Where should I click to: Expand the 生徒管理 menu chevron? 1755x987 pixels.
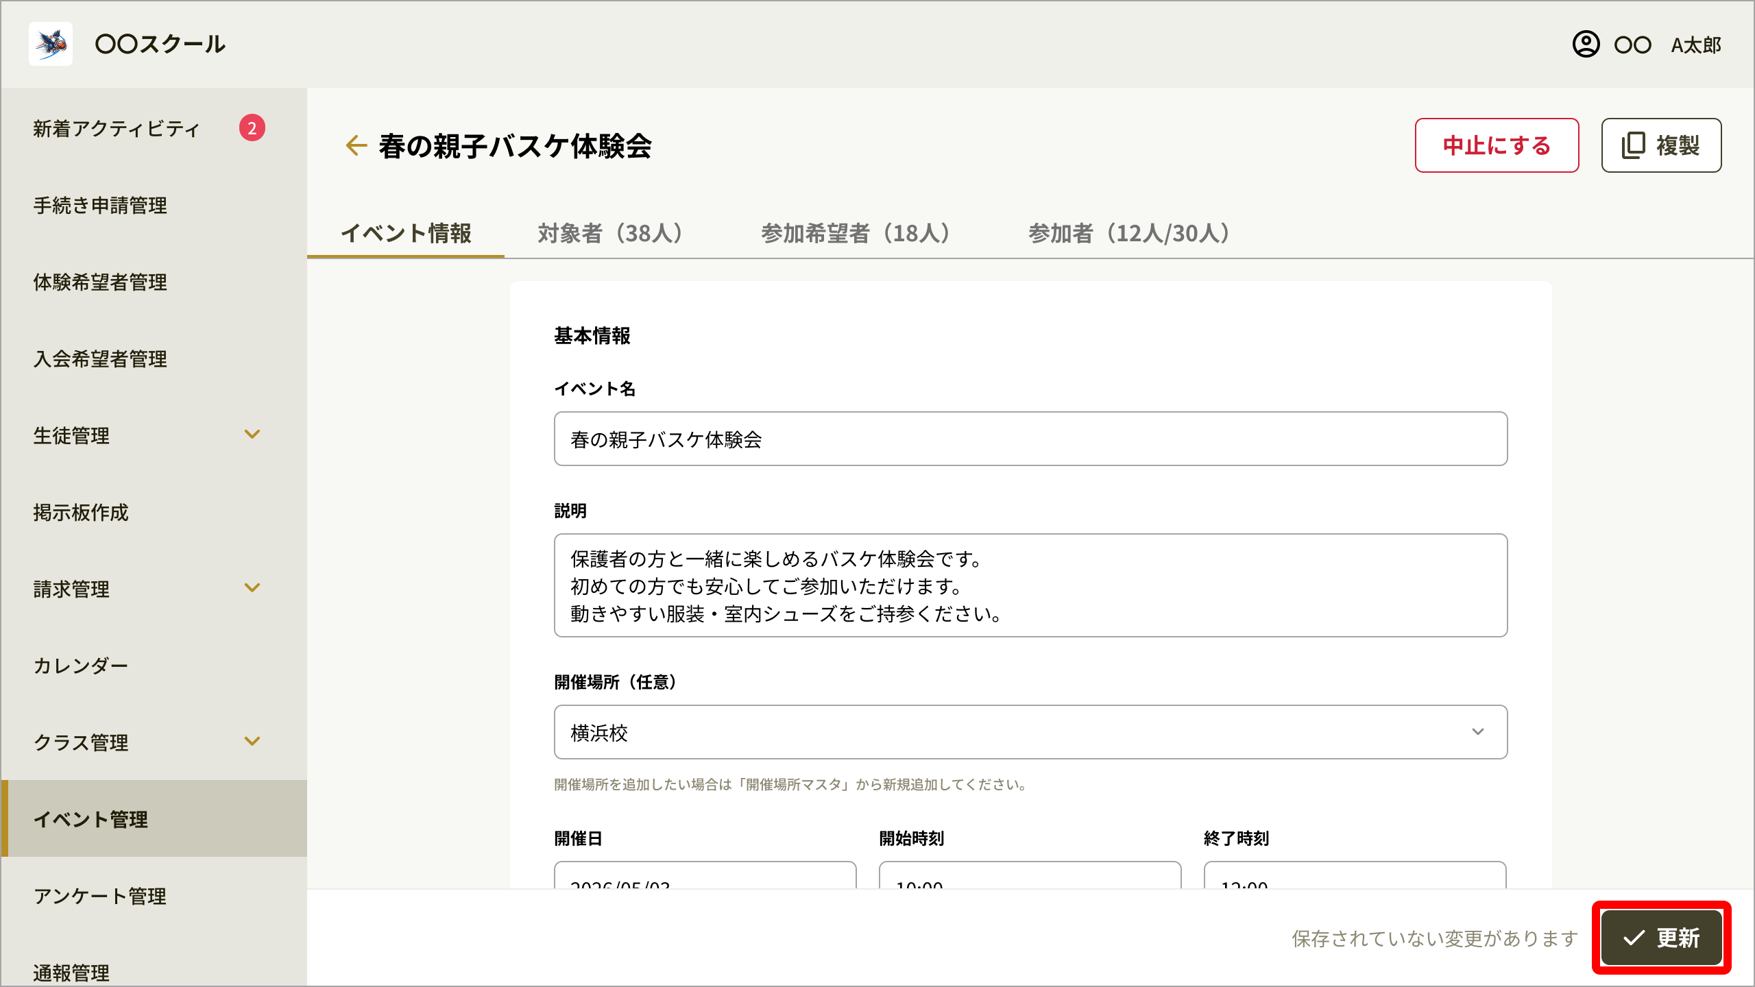[x=252, y=435]
